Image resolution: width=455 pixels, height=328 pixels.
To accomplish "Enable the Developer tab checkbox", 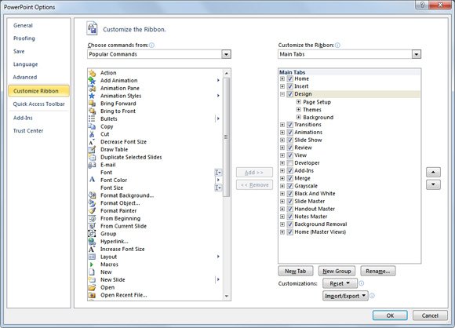I will (x=290, y=163).
